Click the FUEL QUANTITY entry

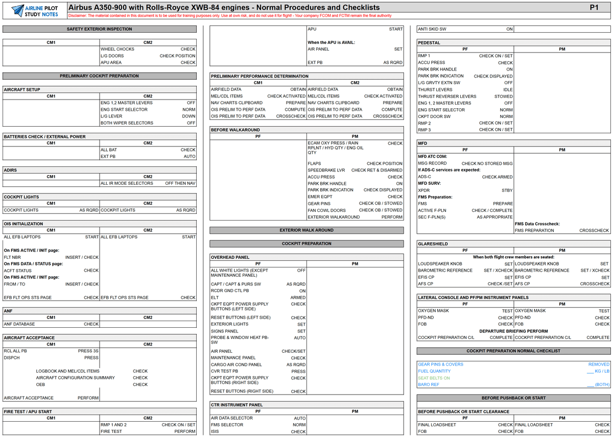point(435,371)
